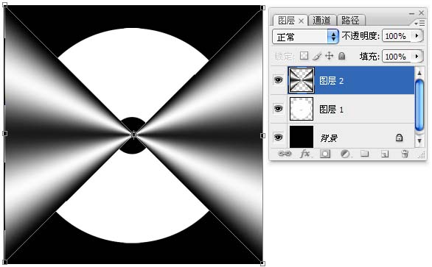Expand the 填充 fill slider arrow

tap(417, 57)
